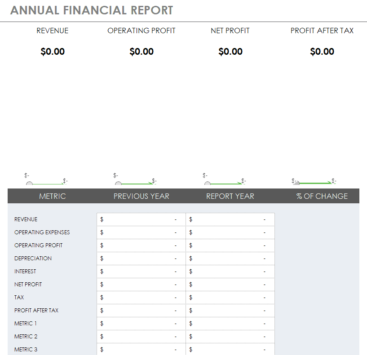The height and width of the screenshot is (355, 367).
Task: Select the % OF CHANGE column header
Action: click(322, 196)
